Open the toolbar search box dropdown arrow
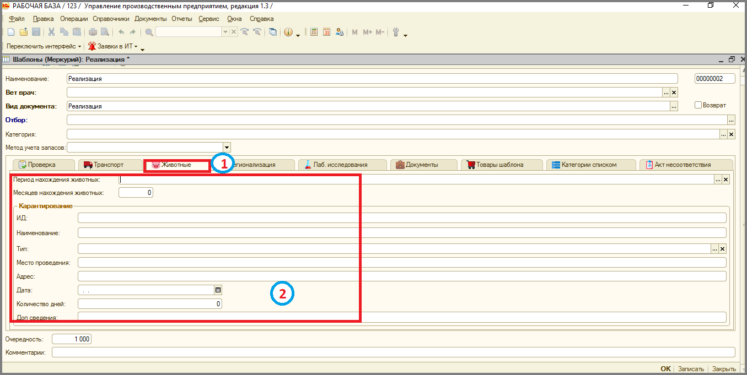 pyautogui.click(x=225, y=32)
